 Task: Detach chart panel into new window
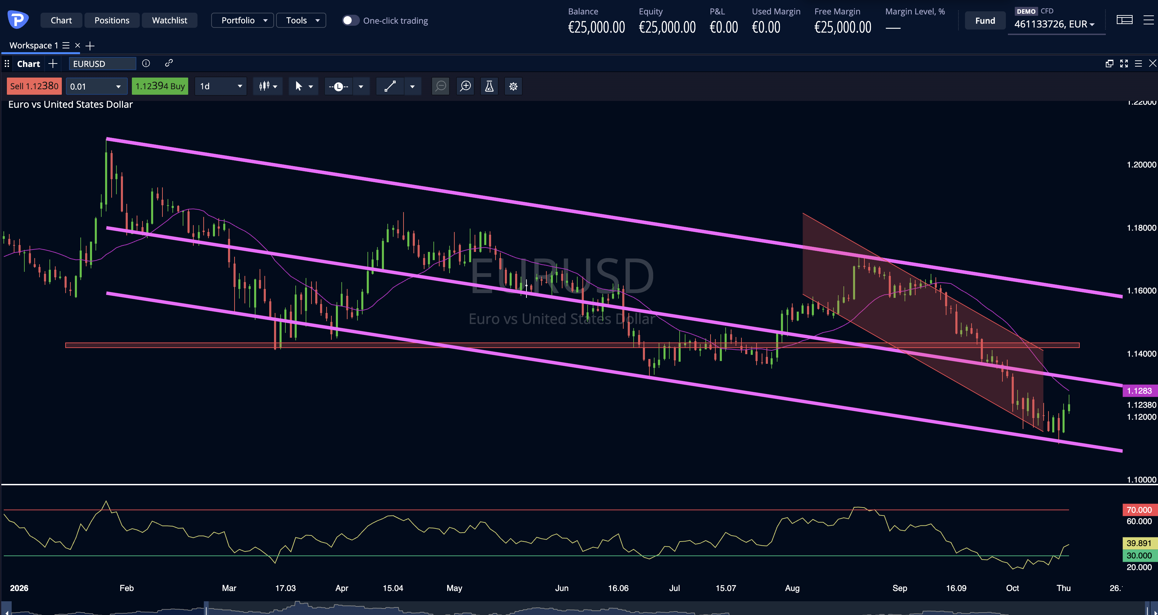click(x=1110, y=64)
